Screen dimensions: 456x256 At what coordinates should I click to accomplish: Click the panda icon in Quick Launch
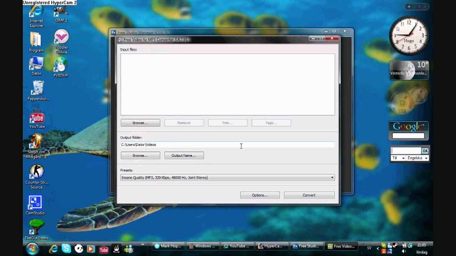click(79, 249)
